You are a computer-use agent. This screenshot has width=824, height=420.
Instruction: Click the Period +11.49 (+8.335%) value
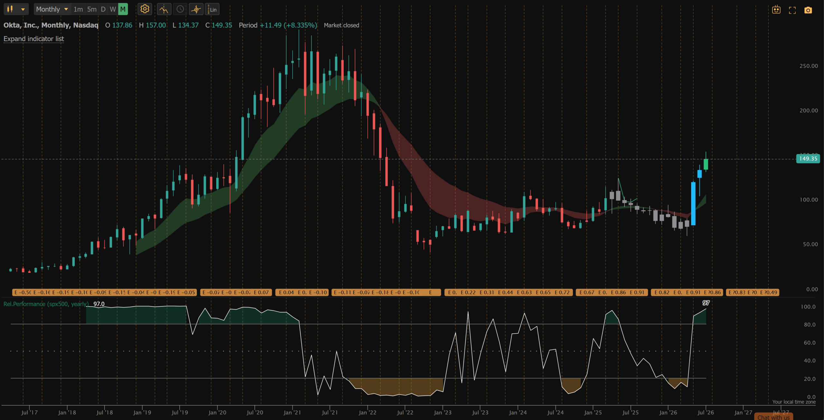point(278,25)
